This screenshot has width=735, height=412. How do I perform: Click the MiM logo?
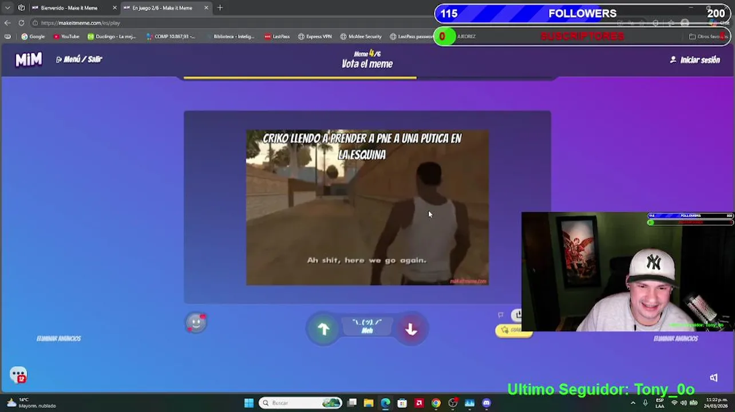click(29, 60)
